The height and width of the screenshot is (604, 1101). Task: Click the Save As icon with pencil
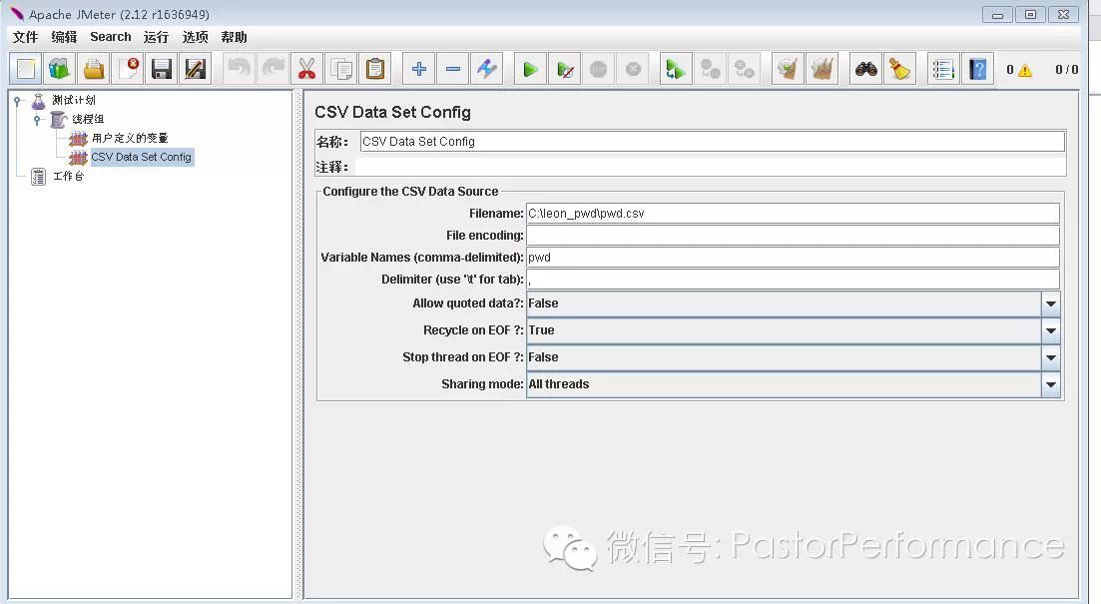pos(196,69)
